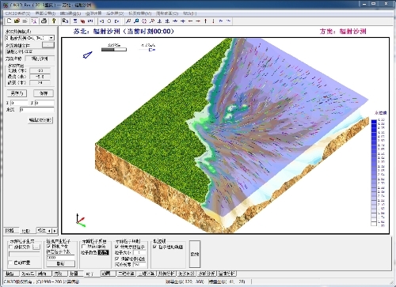Expand the mode combo box in left panel
The height and width of the screenshot is (287, 396).
tap(51, 38)
